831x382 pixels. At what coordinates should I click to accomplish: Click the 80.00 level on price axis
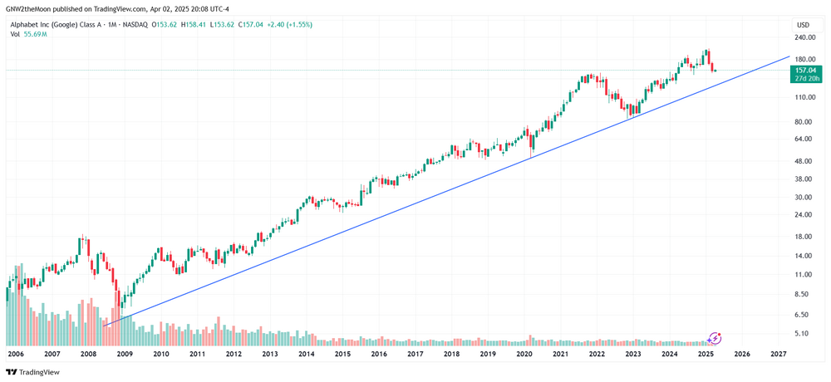pos(804,122)
